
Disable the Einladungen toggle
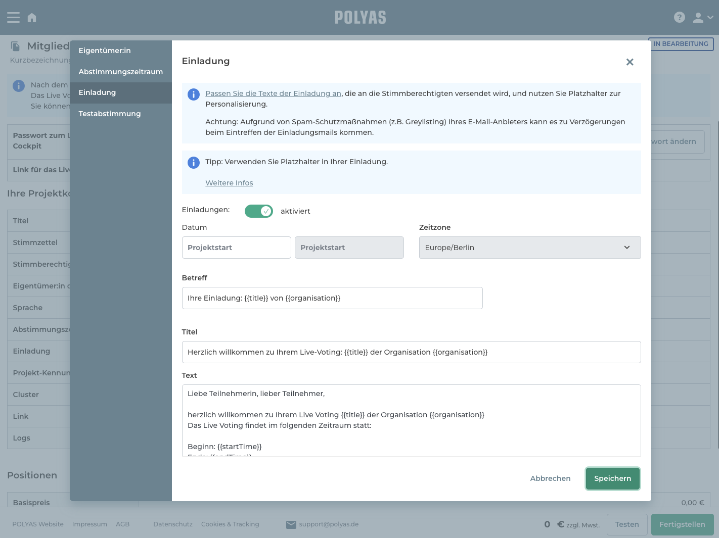tap(258, 211)
